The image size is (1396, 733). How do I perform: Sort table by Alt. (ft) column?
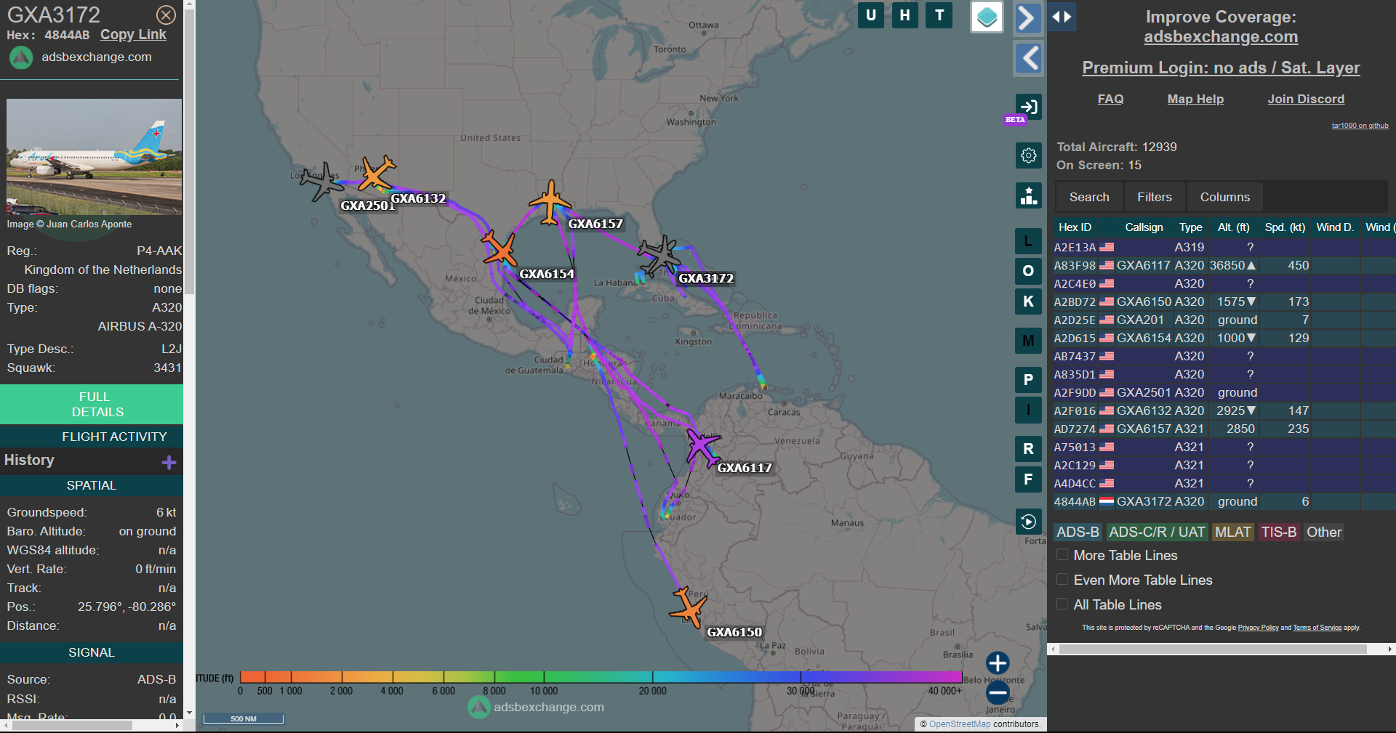pos(1234,227)
